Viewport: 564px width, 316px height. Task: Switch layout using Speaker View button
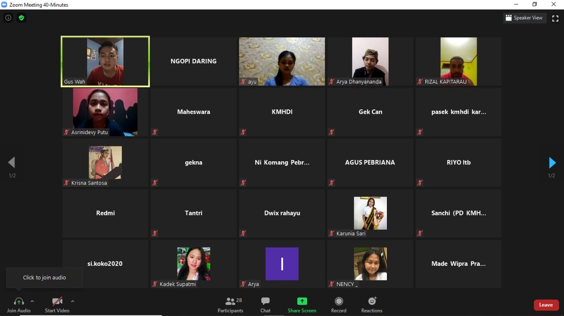pos(524,18)
